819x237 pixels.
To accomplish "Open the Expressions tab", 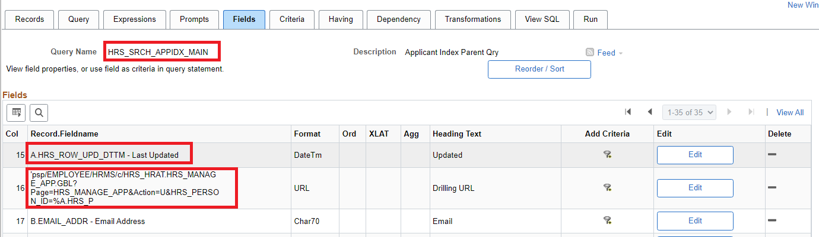I will pyautogui.click(x=134, y=19).
